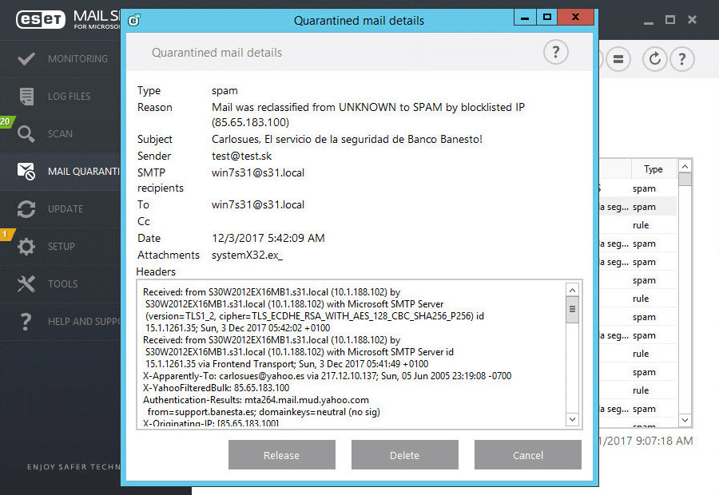Click the quarantine list scrollbar up arrow
The width and height of the screenshot is (719, 495).
pos(684,166)
